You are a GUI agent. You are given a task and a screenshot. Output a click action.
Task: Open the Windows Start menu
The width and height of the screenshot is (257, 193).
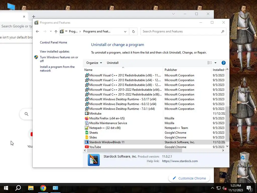coord(6,188)
